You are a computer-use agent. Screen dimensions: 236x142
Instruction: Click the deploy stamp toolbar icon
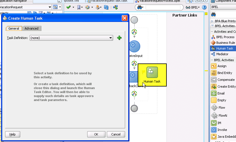click(97, 7)
